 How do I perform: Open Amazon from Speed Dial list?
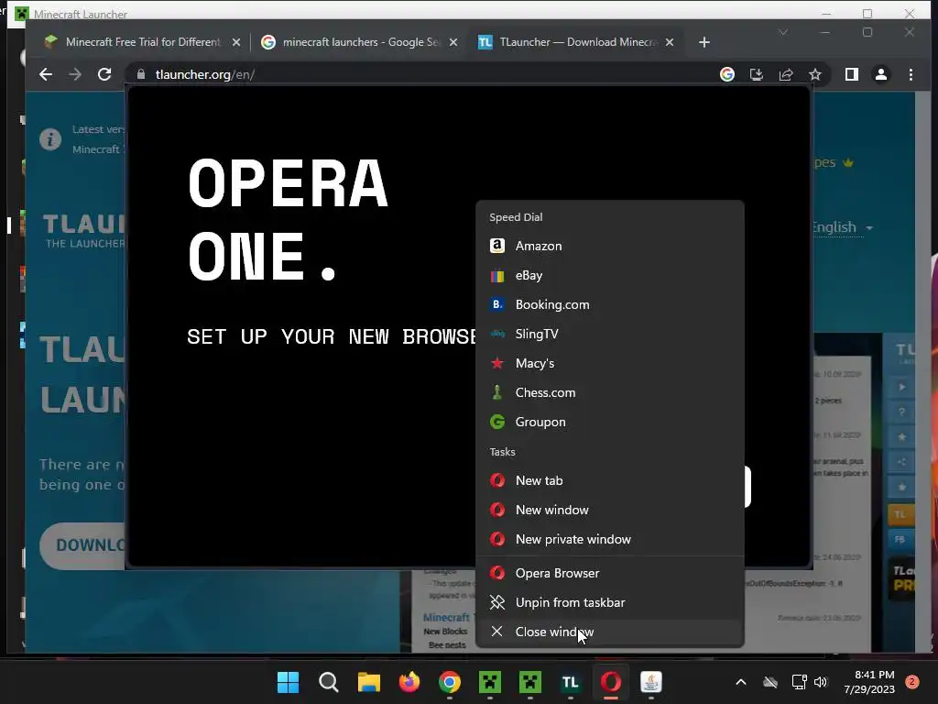click(x=609, y=246)
